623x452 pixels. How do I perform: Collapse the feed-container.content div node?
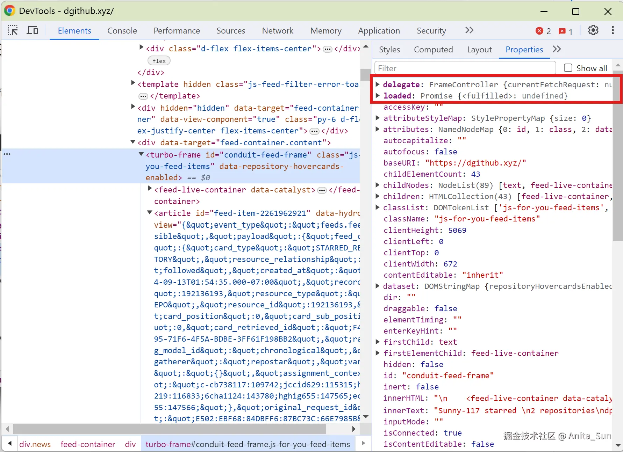coord(133,142)
